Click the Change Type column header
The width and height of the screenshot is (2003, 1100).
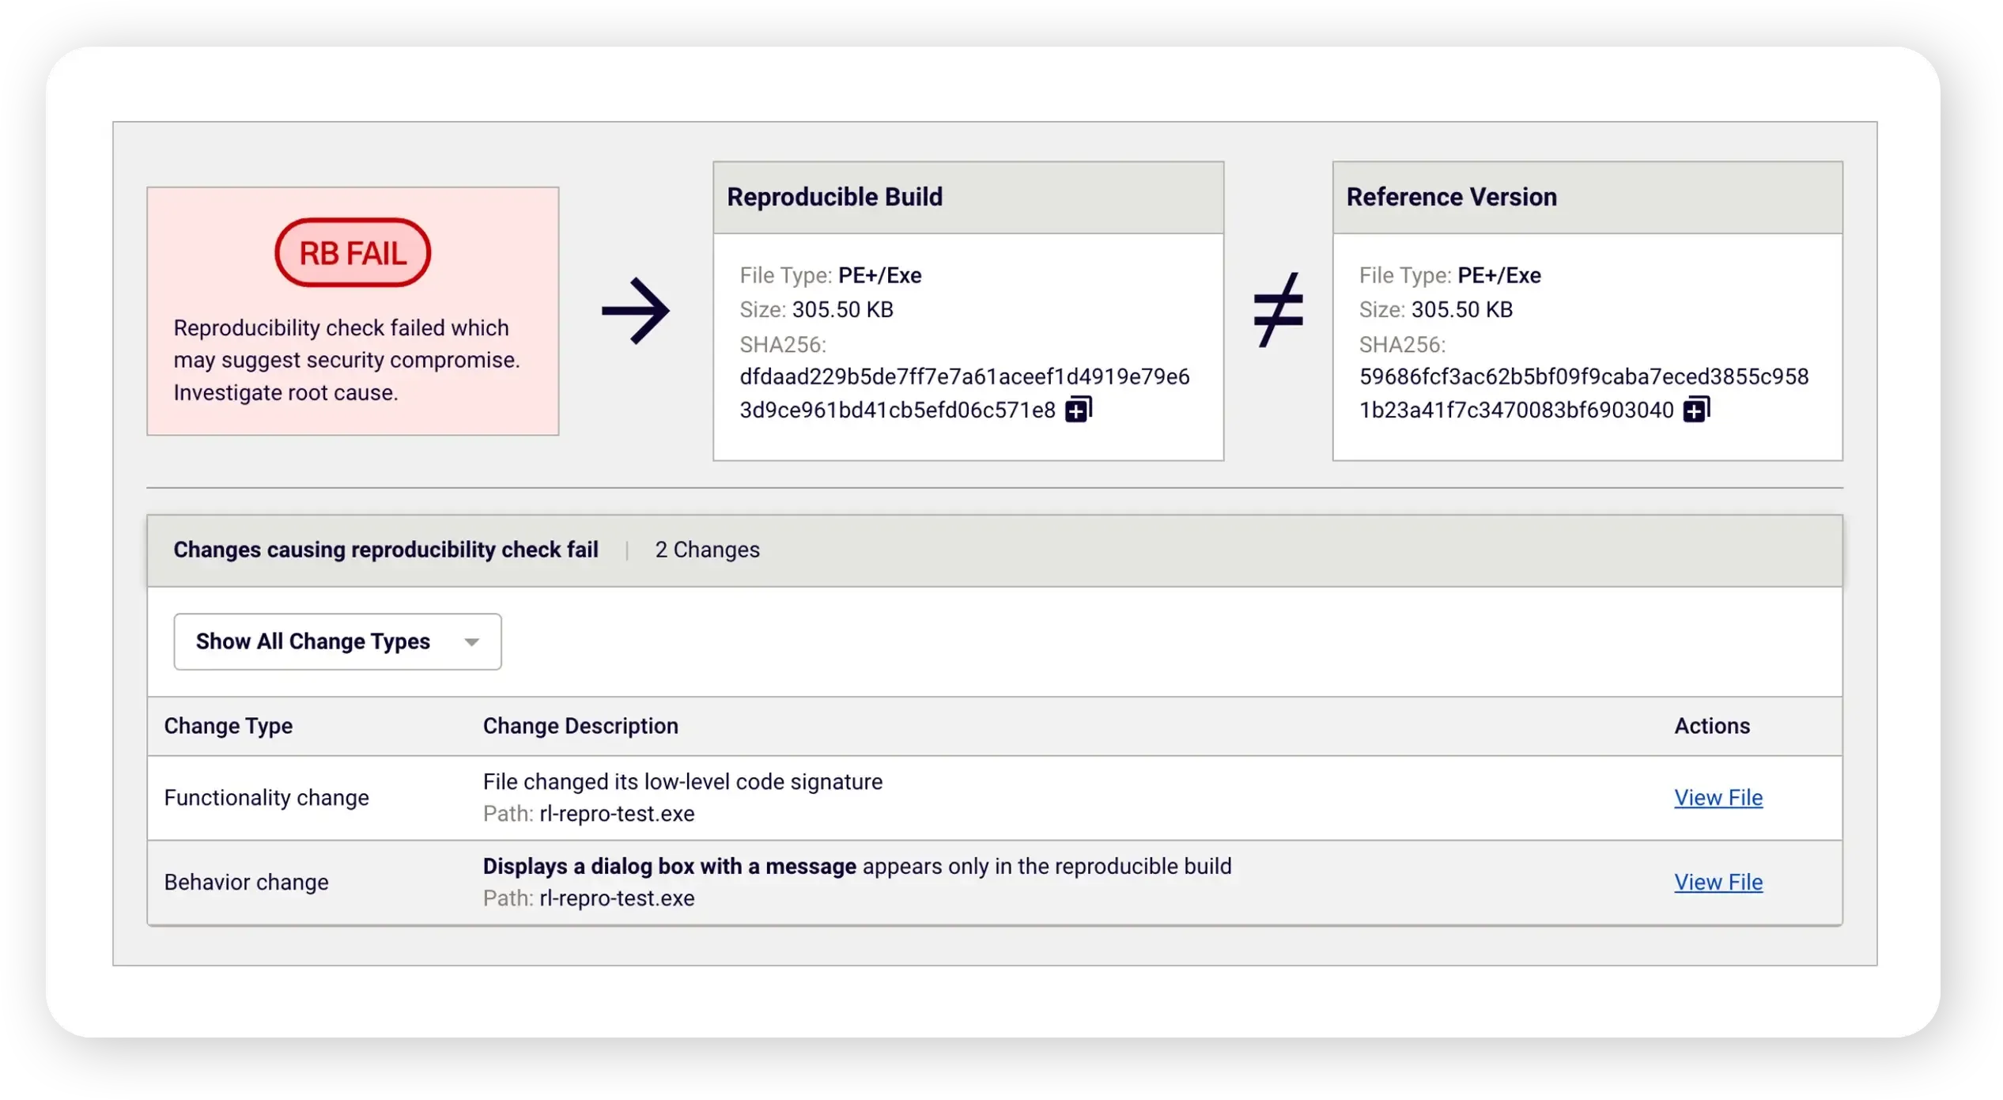click(228, 725)
